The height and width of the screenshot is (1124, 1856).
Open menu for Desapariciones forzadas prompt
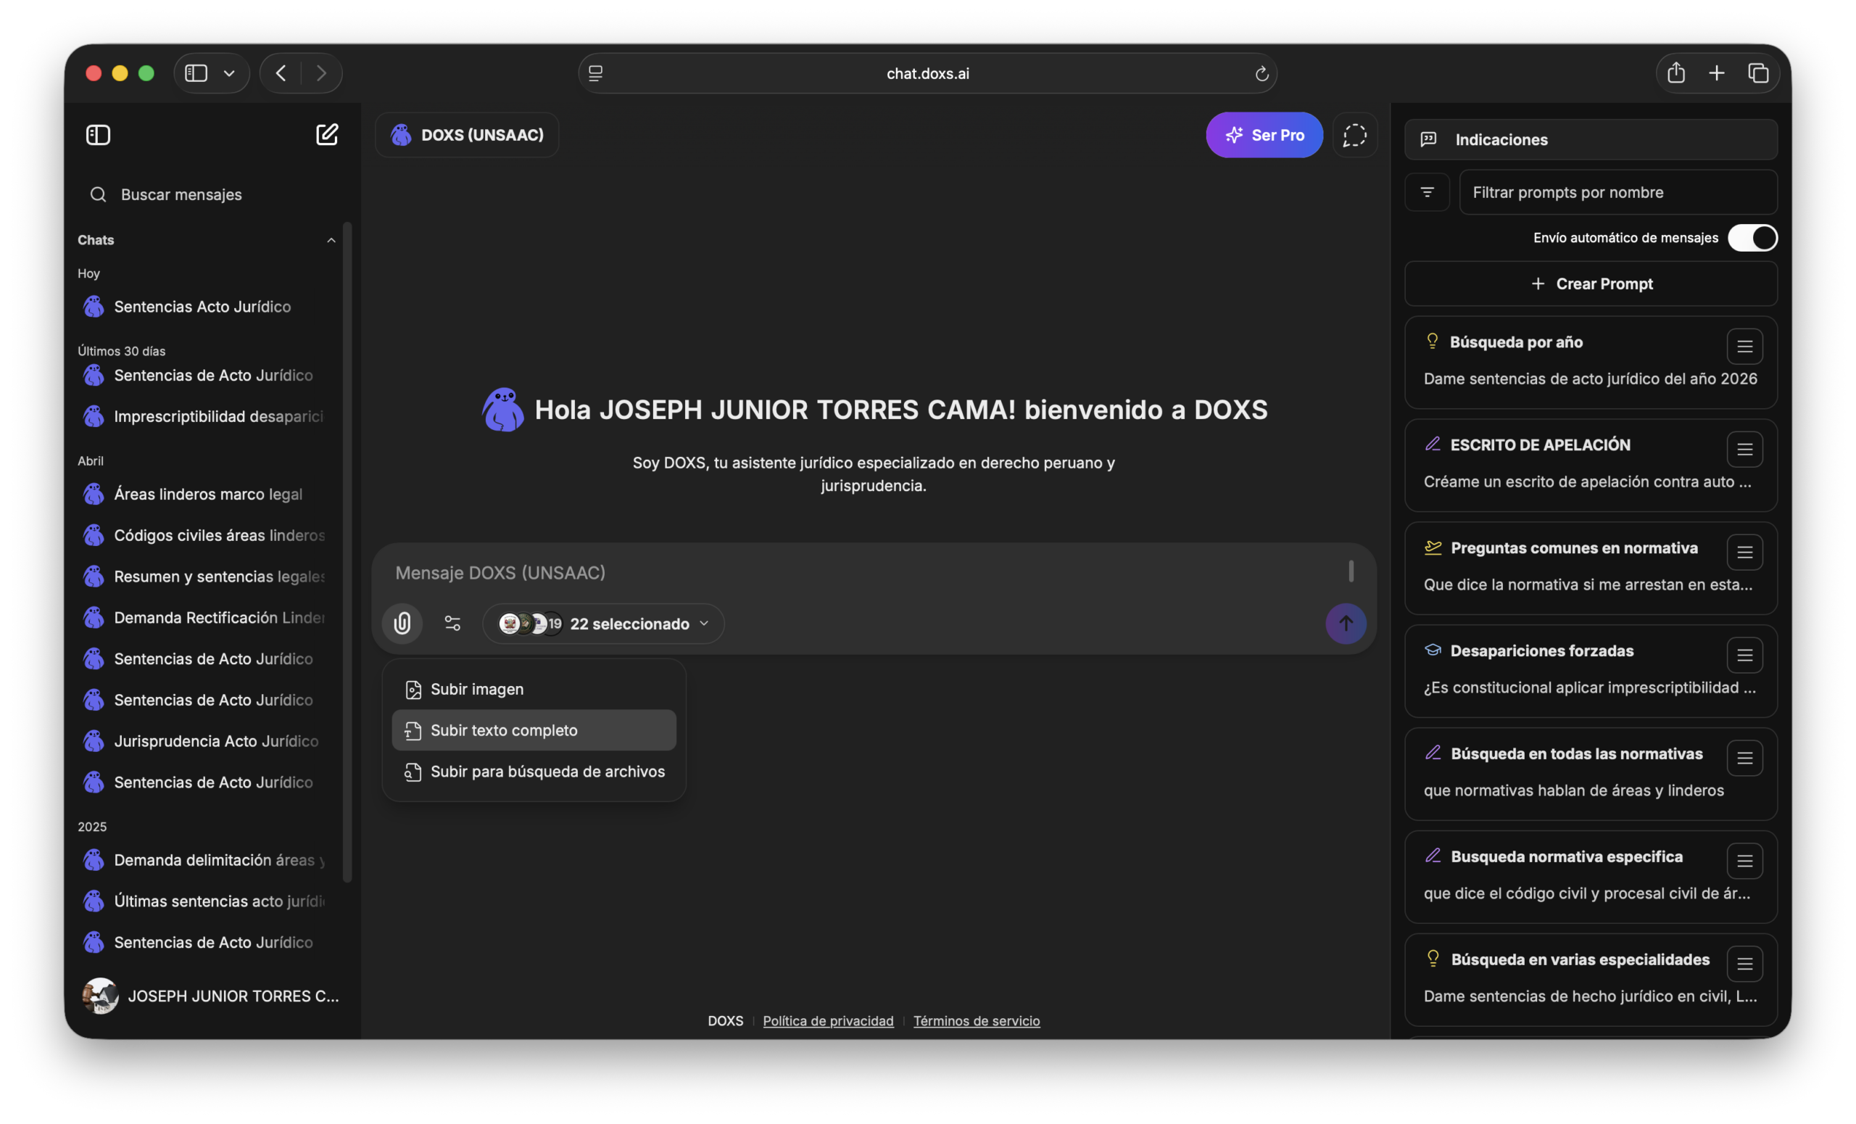[x=1744, y=656]
